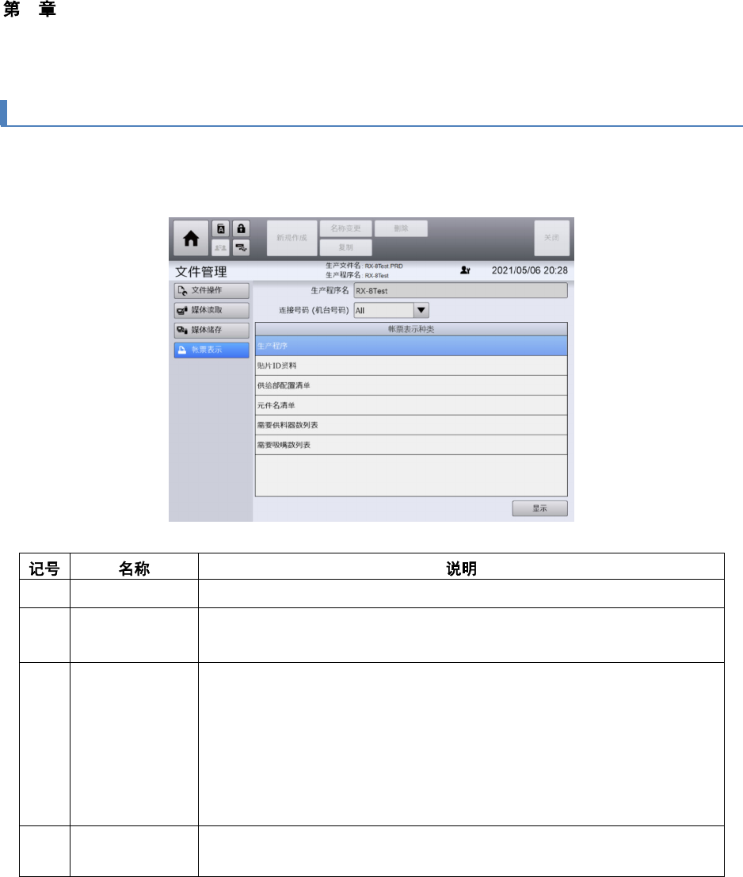Select the 生产程序 list row
Viewport: 743px width, 877px height.
pos(411,346)
